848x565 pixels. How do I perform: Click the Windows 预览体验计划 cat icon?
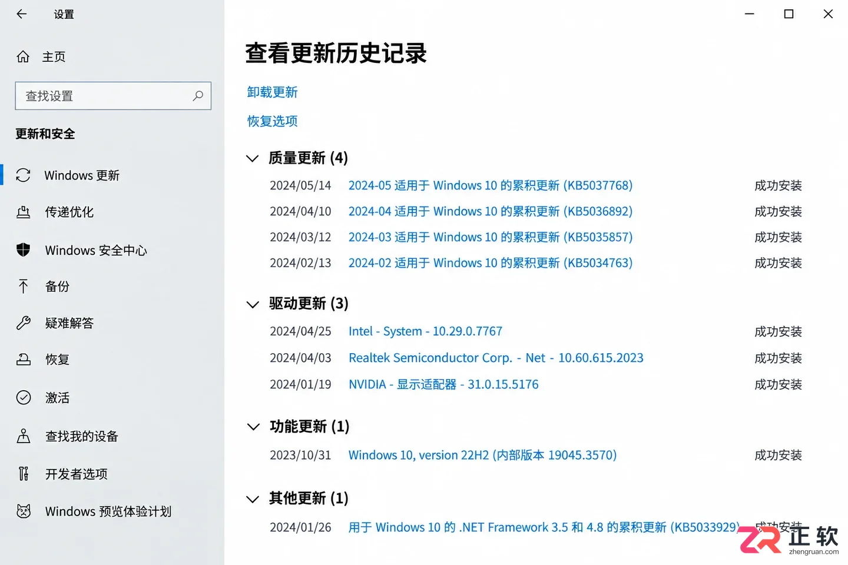24,511
